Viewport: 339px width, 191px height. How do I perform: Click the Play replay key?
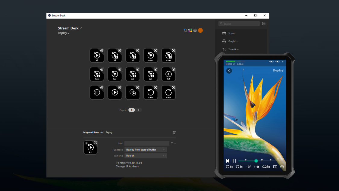tap(115, 92)
